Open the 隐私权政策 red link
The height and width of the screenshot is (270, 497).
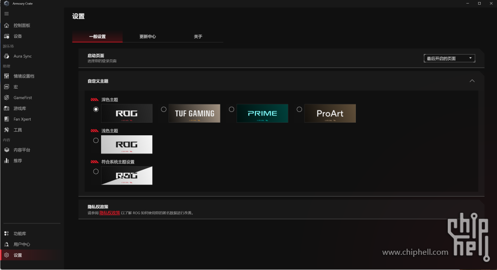click(110, 213)
